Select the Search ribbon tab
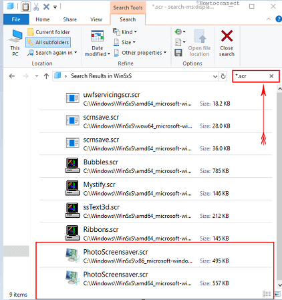Image resolution: width=282 pixels, height=300 pixels. pos(128,19)
